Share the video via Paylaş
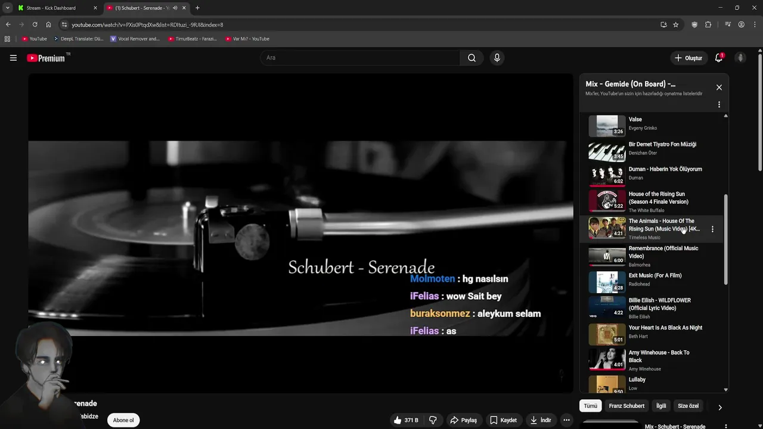This screenshot has width=763, height=429. [x=463, y=420]
